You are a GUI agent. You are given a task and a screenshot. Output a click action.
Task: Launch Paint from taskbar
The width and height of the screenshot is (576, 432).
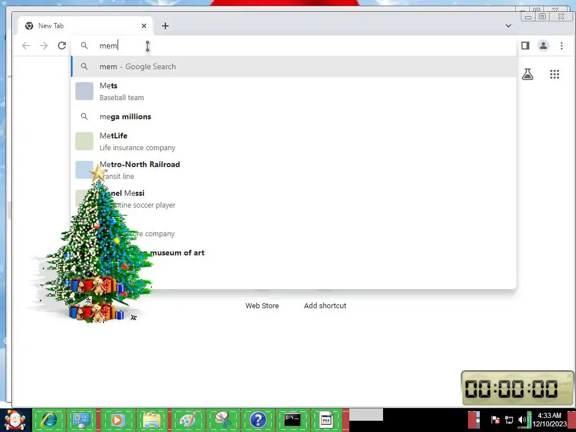188,420
